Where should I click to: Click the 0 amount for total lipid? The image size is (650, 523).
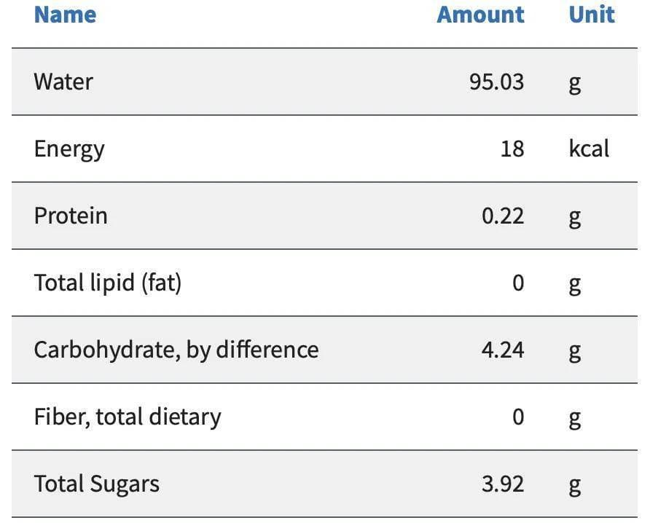[518, 283]
